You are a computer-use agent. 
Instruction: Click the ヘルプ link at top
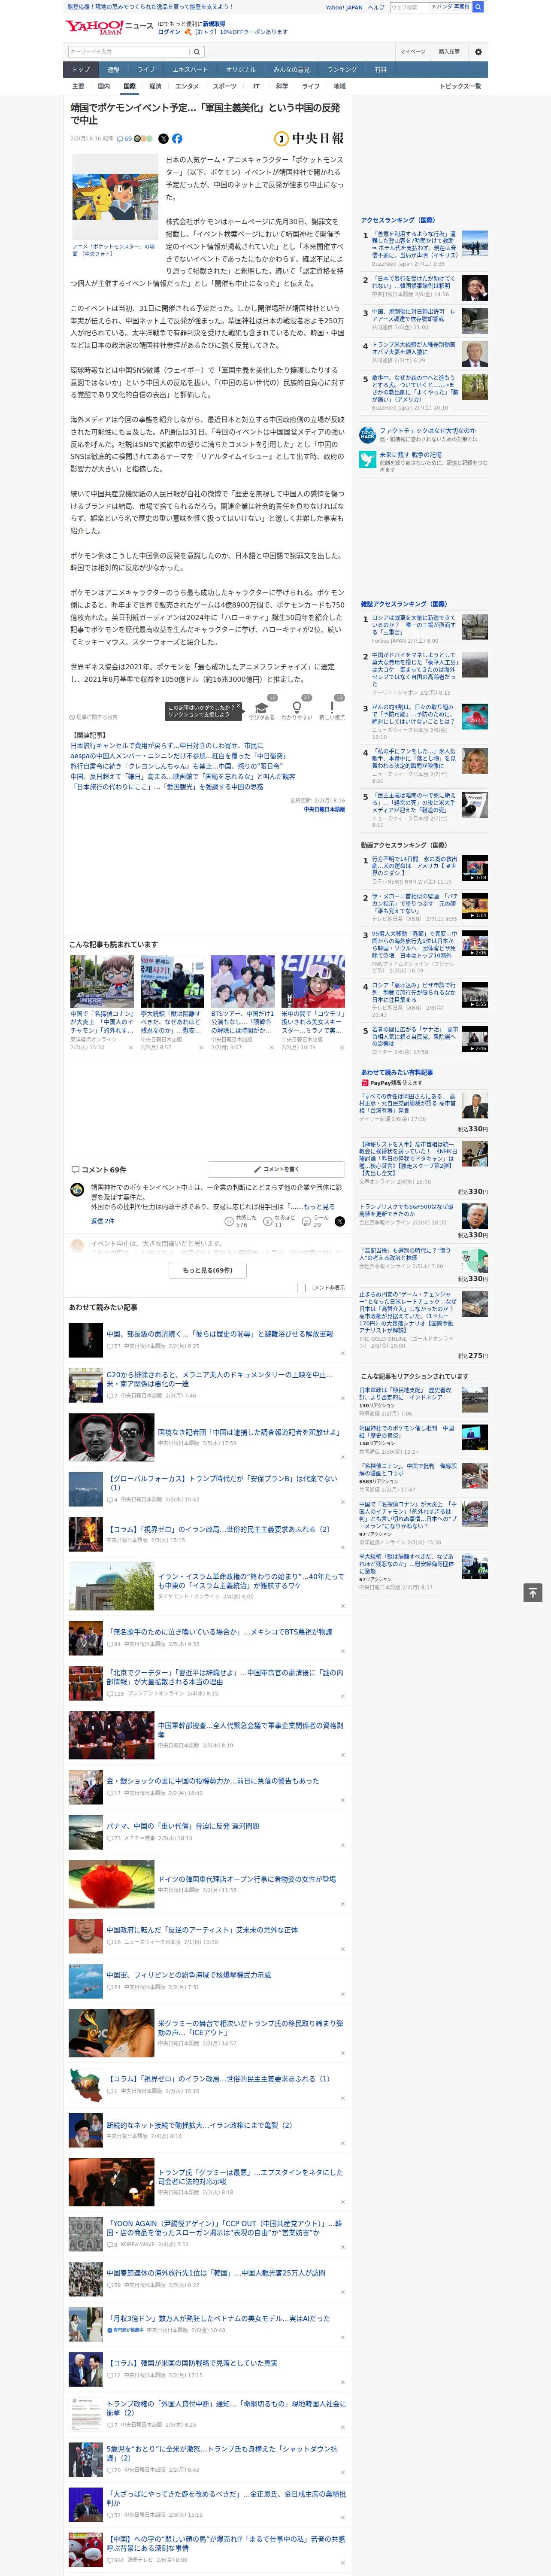[x=376, y=7]
